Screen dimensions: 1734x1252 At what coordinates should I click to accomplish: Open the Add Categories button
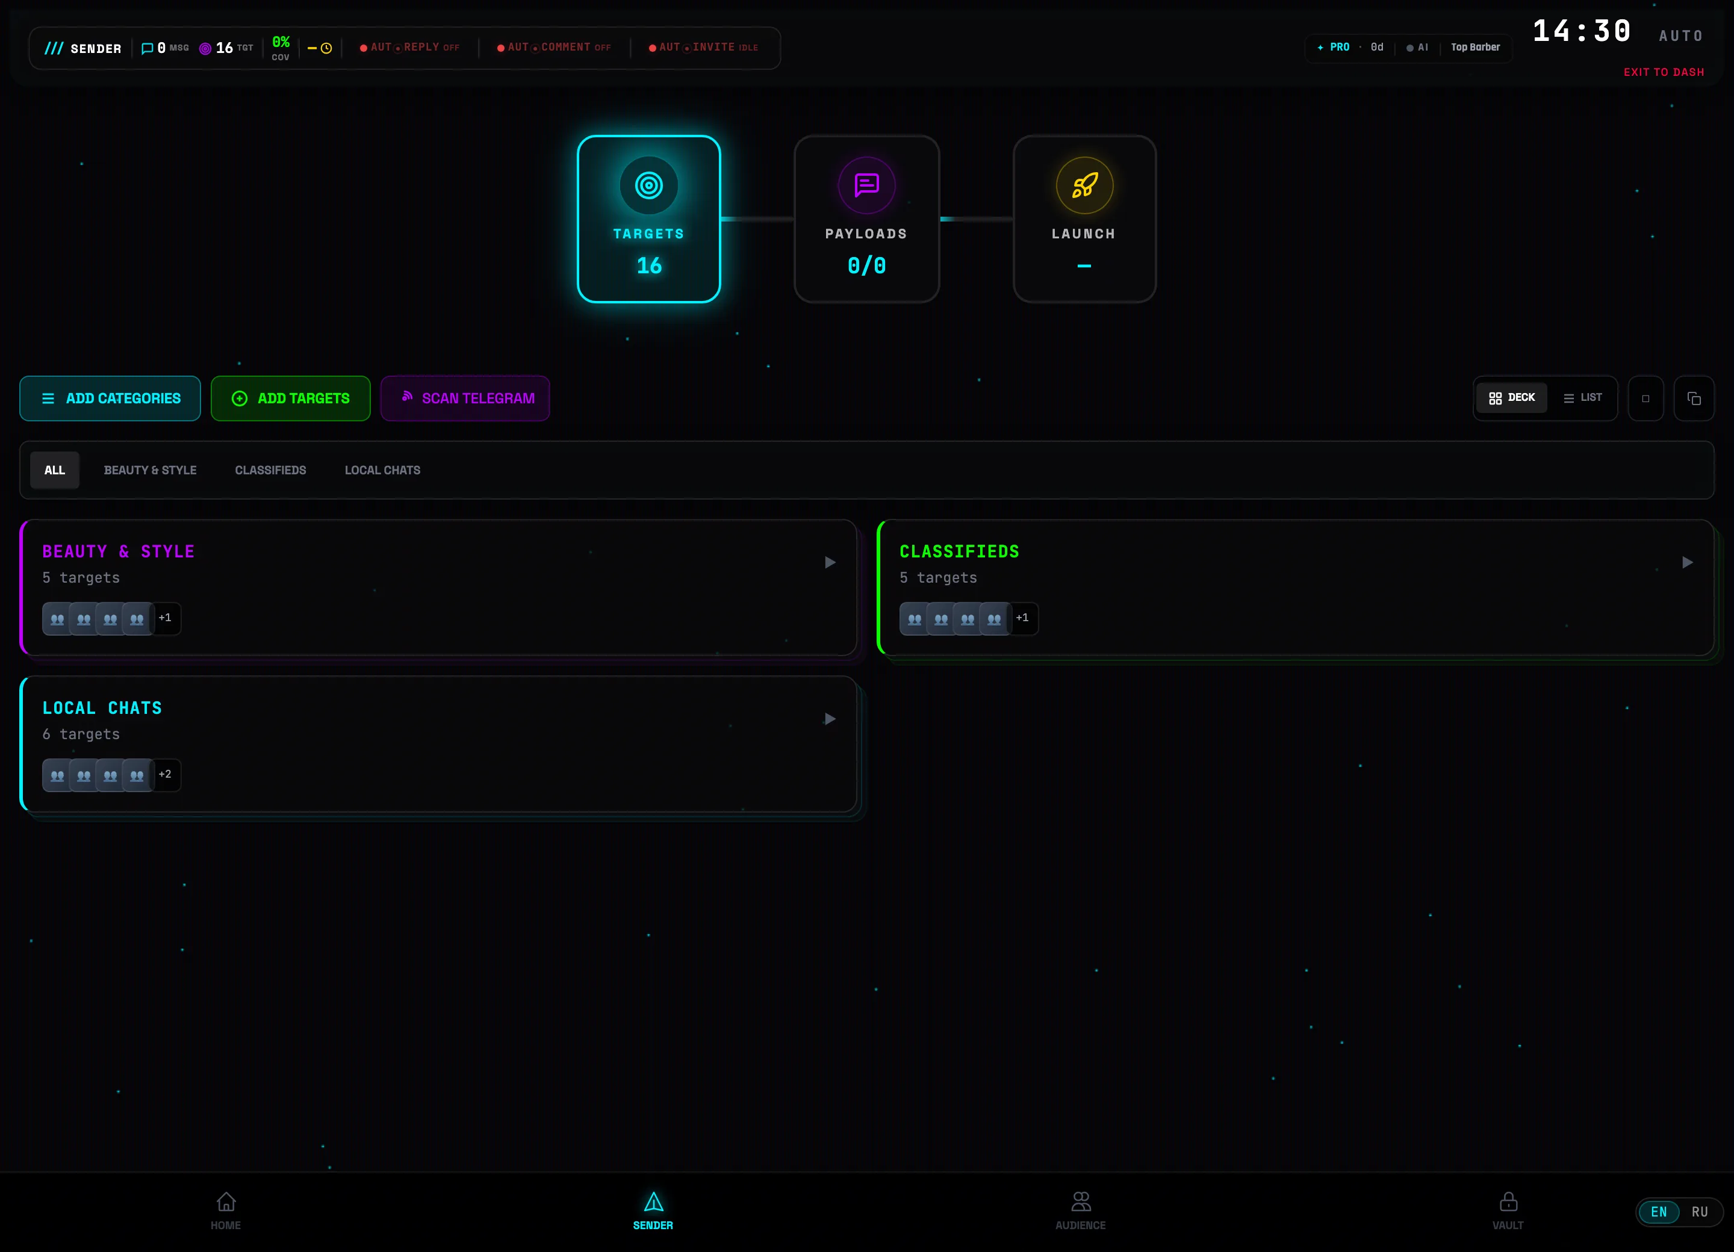click(110, 398)
